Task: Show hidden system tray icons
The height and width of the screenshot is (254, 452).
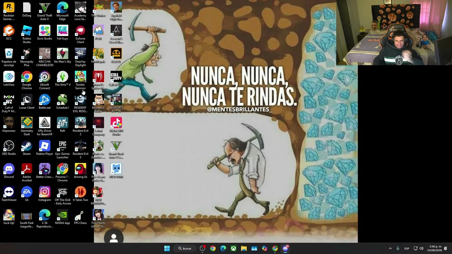Action: pos(390,248)
